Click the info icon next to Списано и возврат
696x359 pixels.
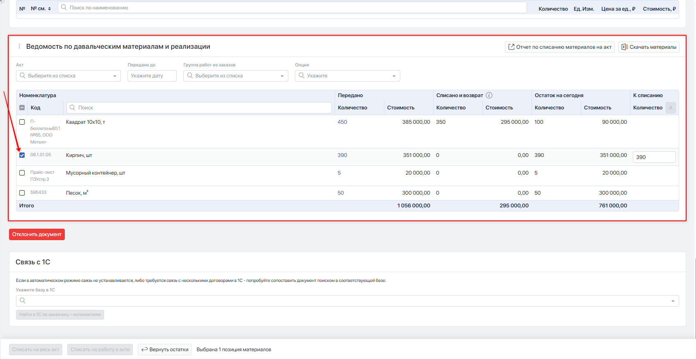pos(489,95)
